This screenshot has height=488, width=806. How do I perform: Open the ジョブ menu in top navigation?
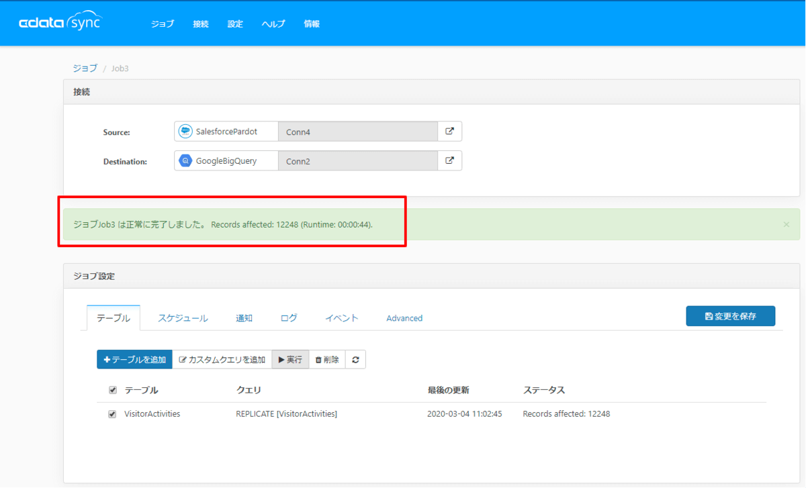163,23
